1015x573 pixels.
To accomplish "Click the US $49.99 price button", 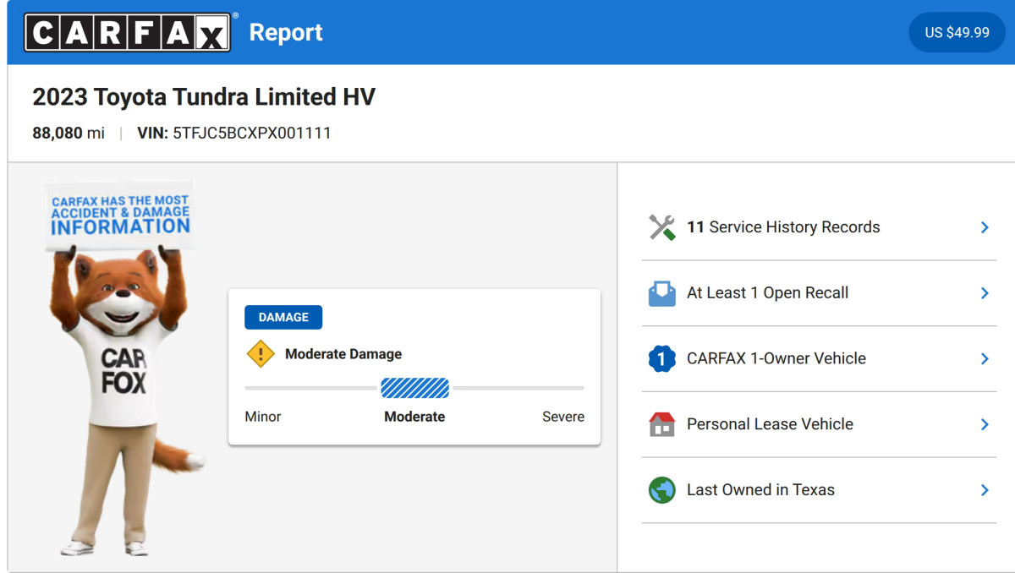I will click(957, 32).
